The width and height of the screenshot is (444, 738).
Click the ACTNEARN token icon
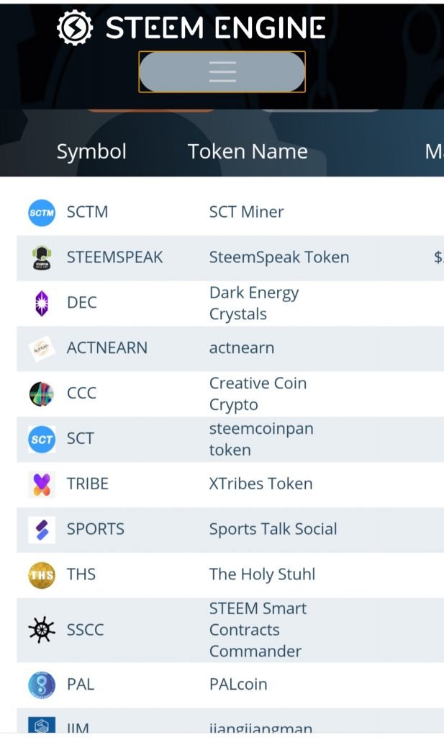pyautogui.click(x=42, y=349)
